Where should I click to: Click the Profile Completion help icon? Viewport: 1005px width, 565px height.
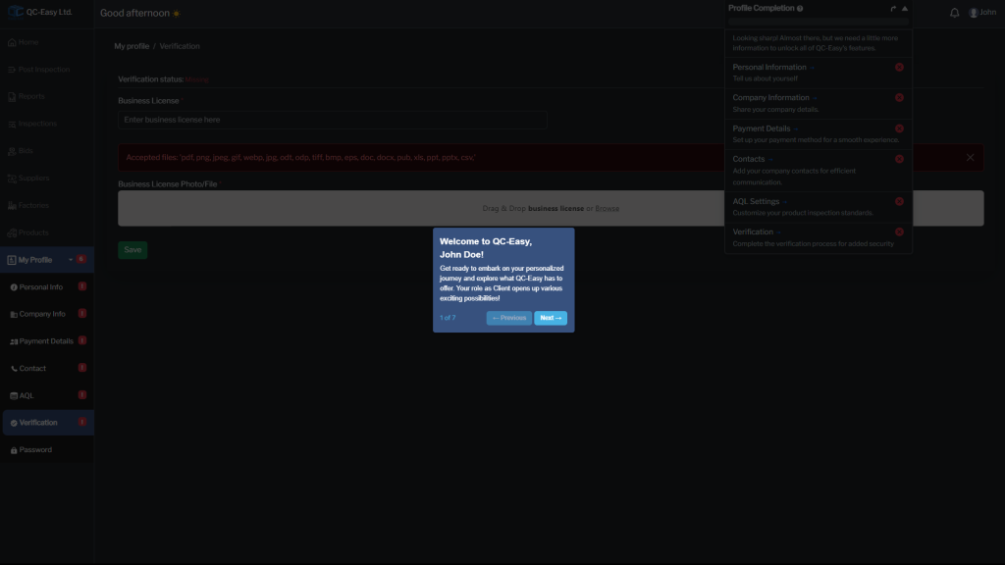point(801,9)
